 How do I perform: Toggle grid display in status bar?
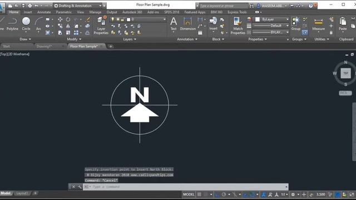point(199,194)
